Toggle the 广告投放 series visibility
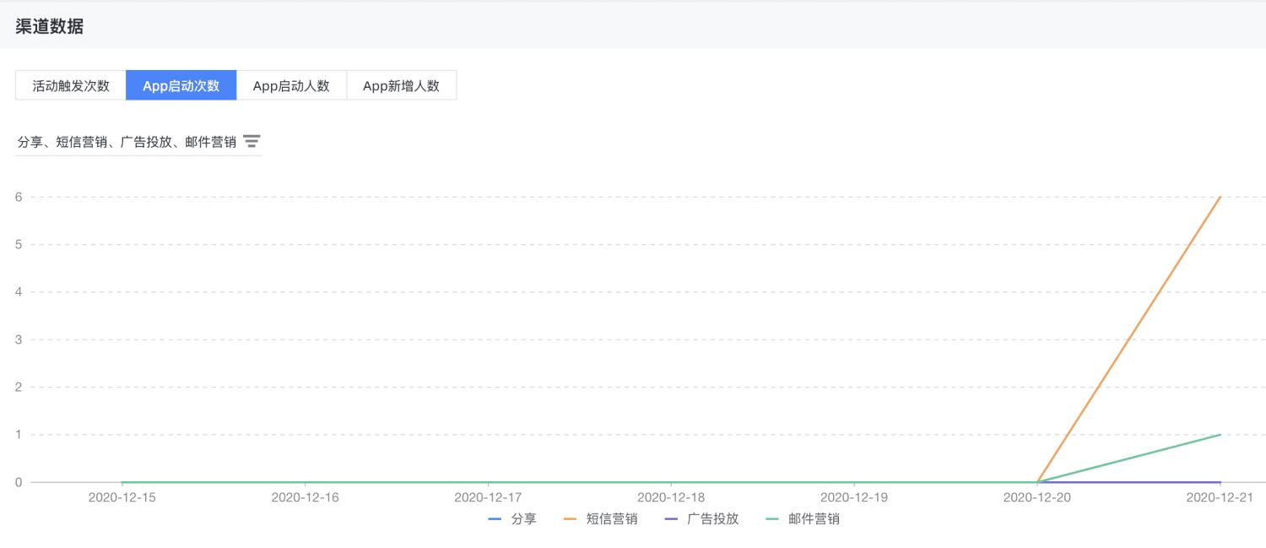Viewport: 1266px width, 548px height. click(714, 518)
